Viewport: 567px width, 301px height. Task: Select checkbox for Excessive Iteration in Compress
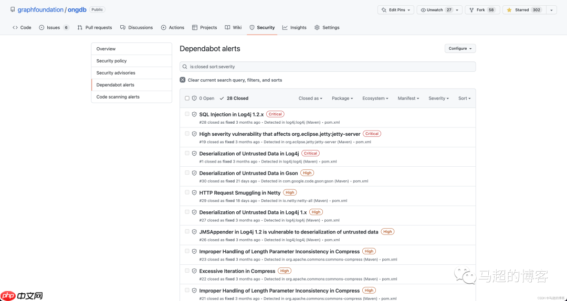click(x=187, y=271)
